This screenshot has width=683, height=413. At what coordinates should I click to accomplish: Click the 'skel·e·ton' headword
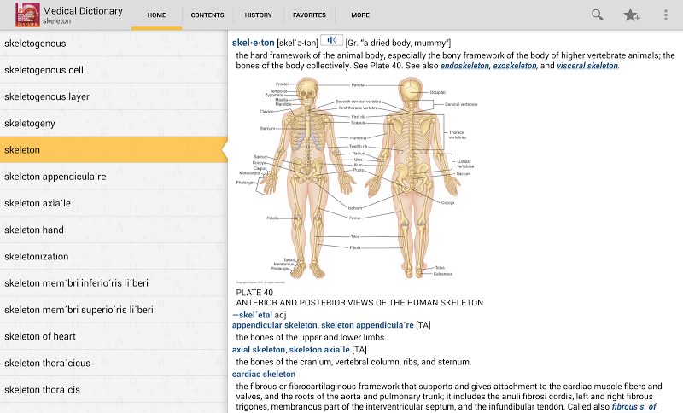[253, 43]
